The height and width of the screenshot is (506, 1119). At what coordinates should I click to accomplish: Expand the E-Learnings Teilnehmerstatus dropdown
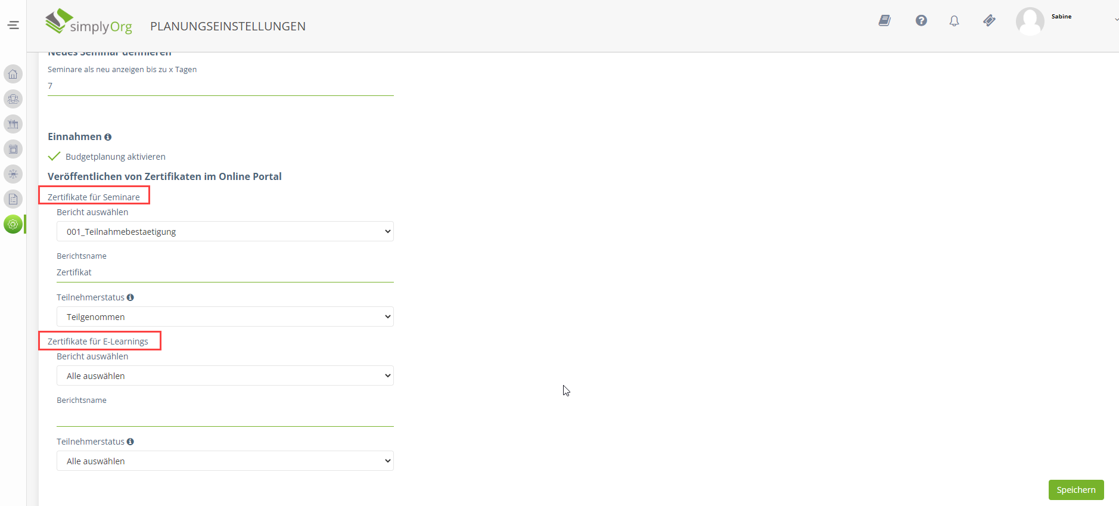225,461
